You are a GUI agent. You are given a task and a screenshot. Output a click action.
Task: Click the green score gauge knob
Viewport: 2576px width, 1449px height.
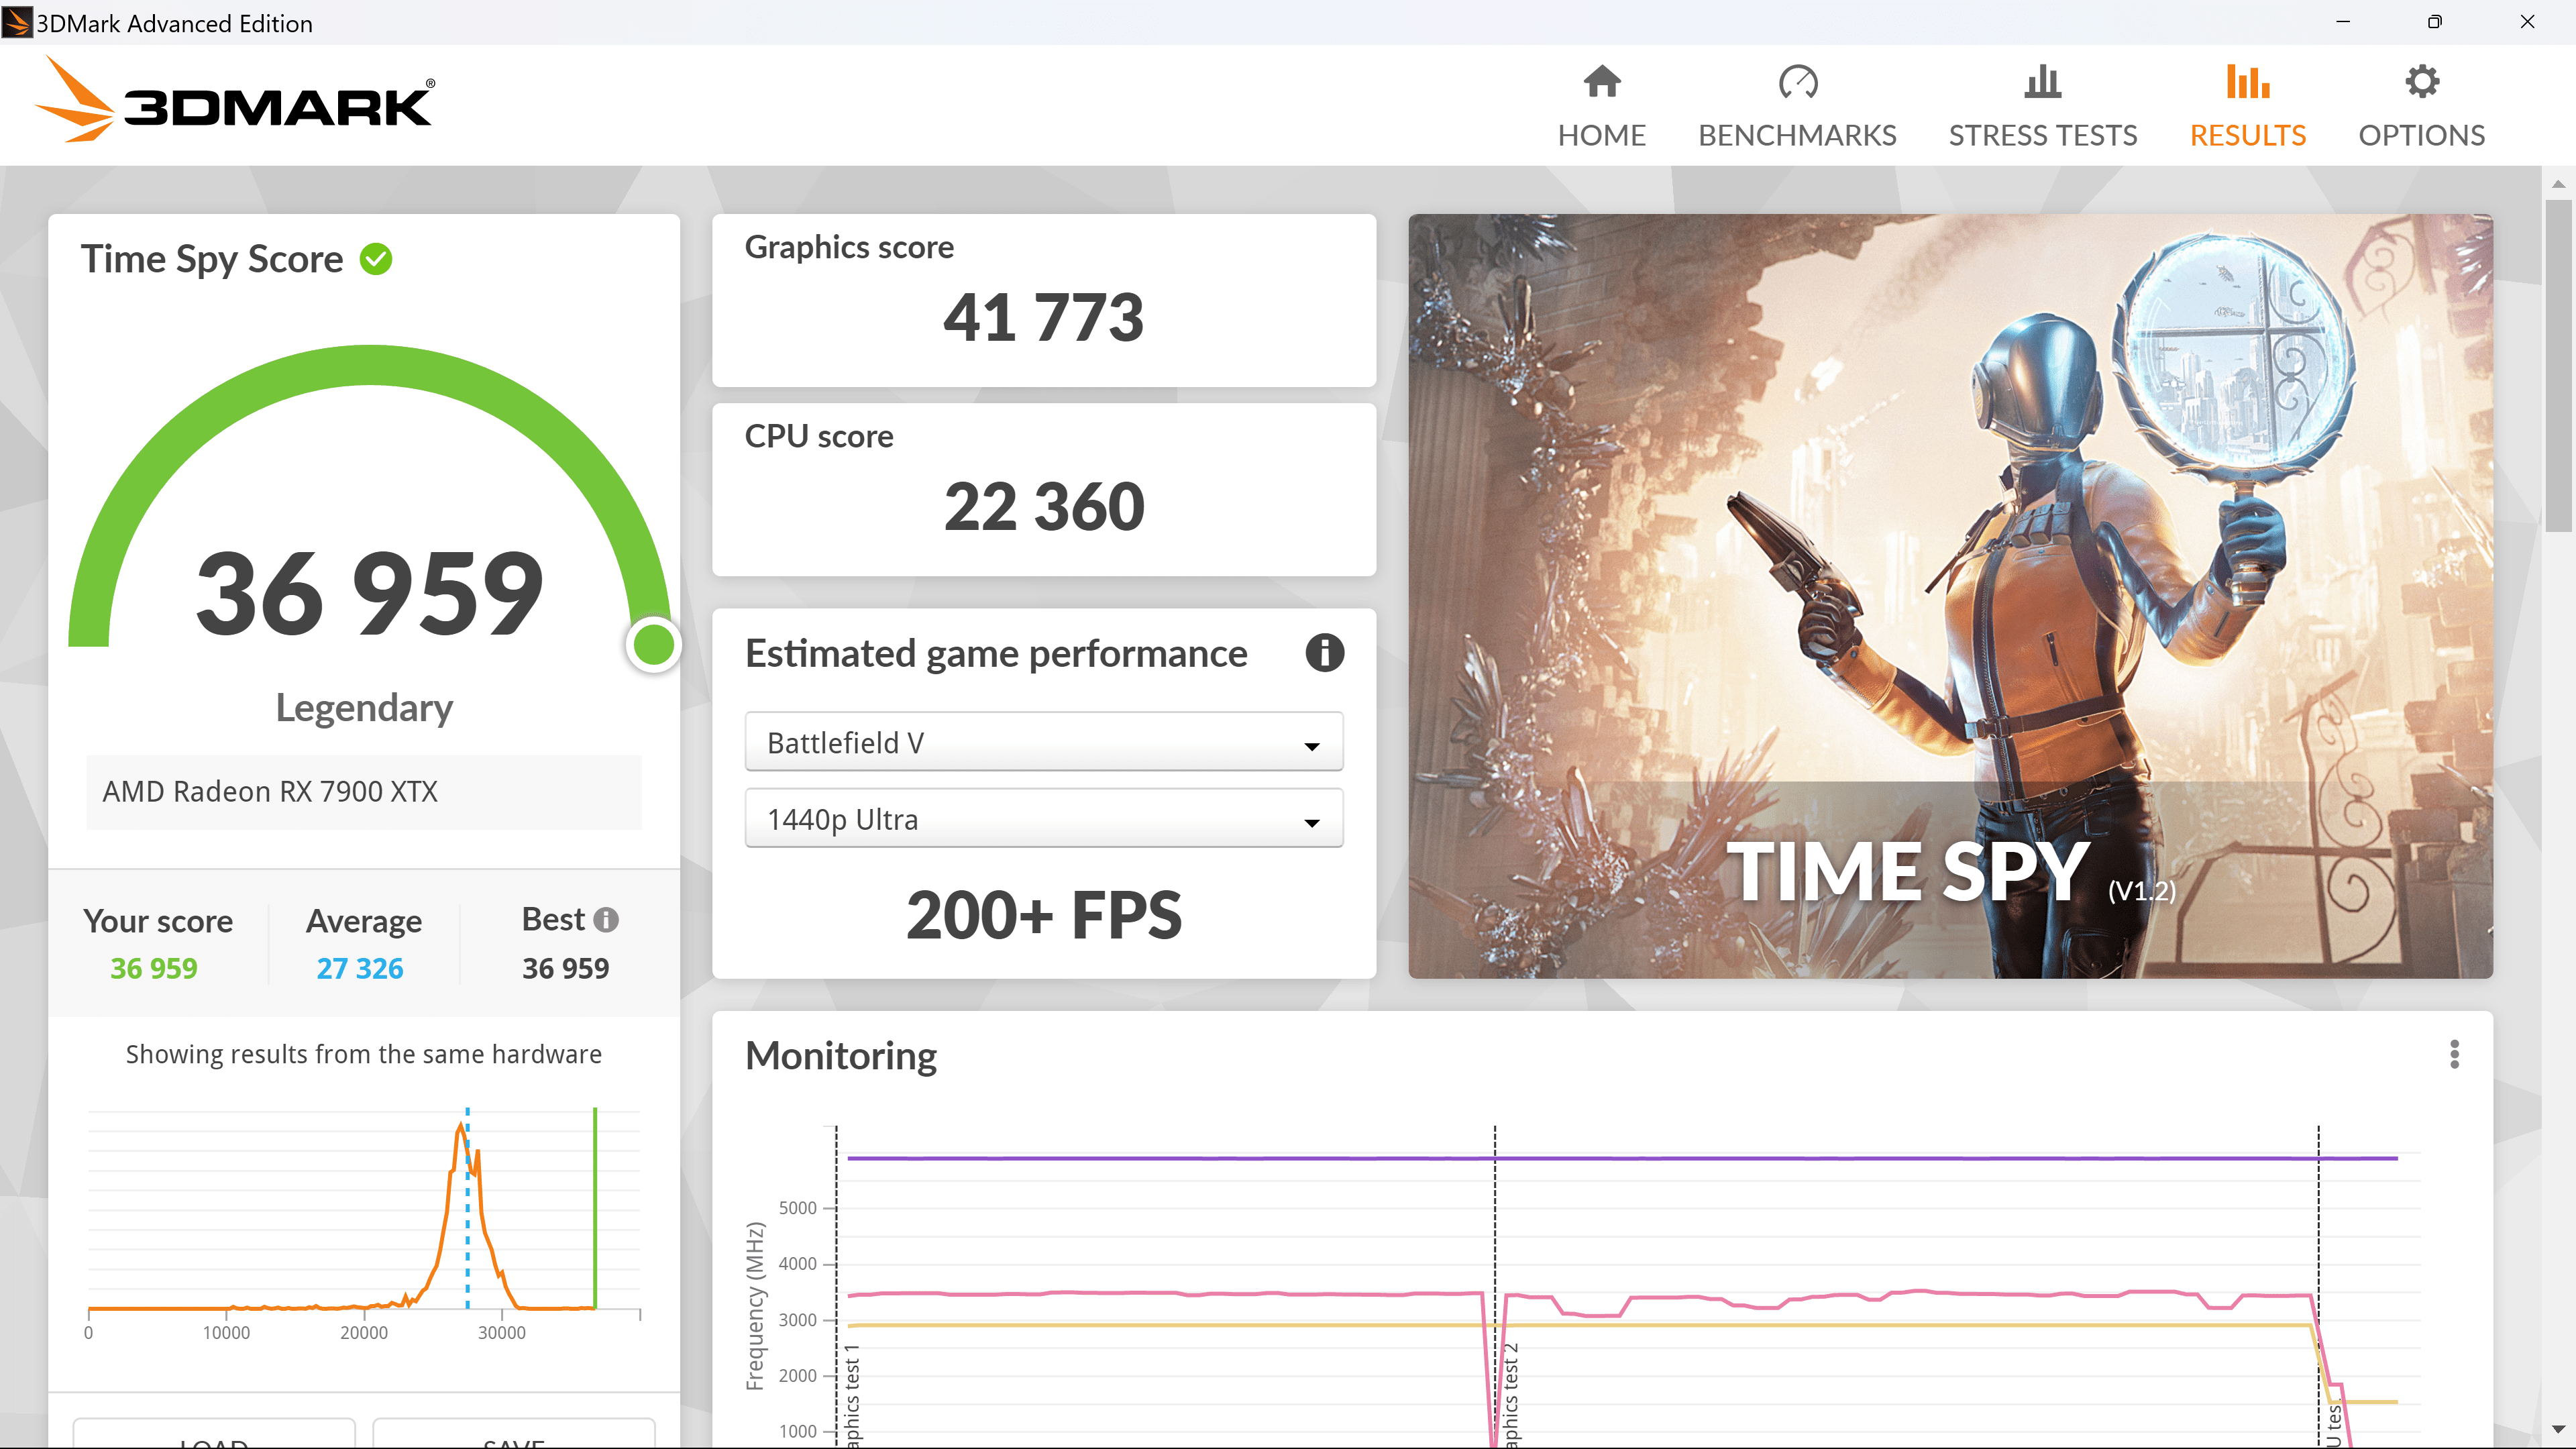tap(654, 644)
